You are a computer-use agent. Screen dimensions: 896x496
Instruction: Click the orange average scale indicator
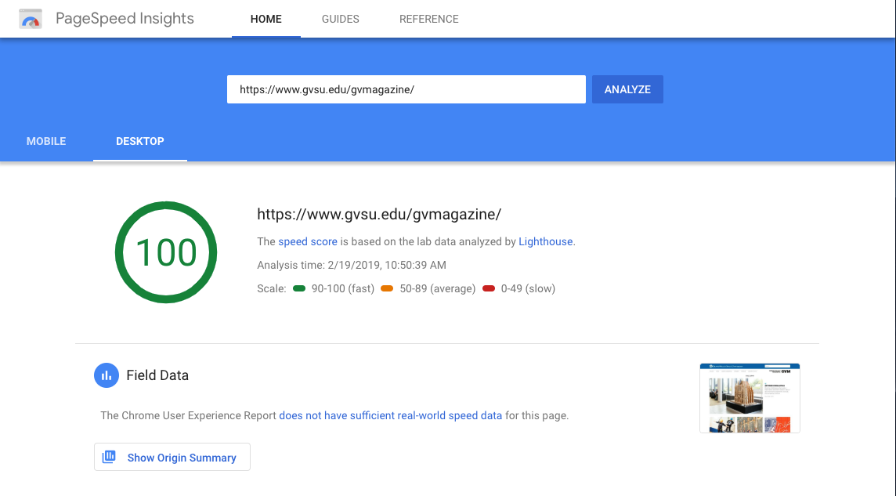388,288
